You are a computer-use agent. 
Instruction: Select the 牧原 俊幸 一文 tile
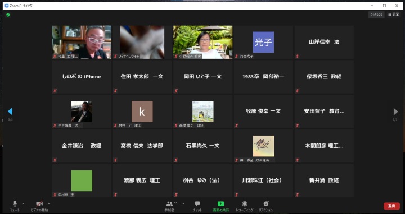(263, 111)
